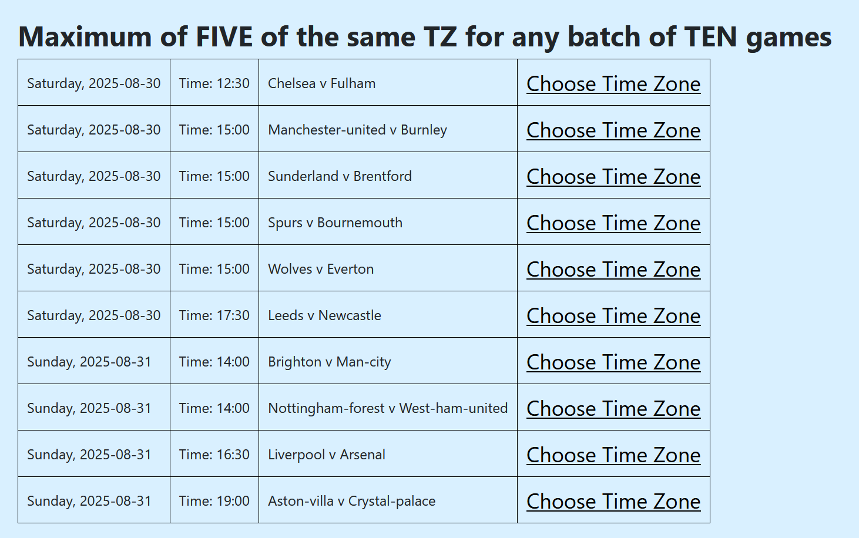The image size is (859, 538).
Task: Pick time zone for Spurs v Bournemouth
Action: 613,223
